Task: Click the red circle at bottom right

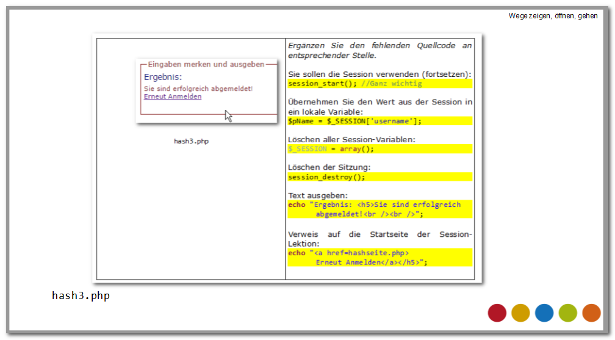Action: pos(497,313)
